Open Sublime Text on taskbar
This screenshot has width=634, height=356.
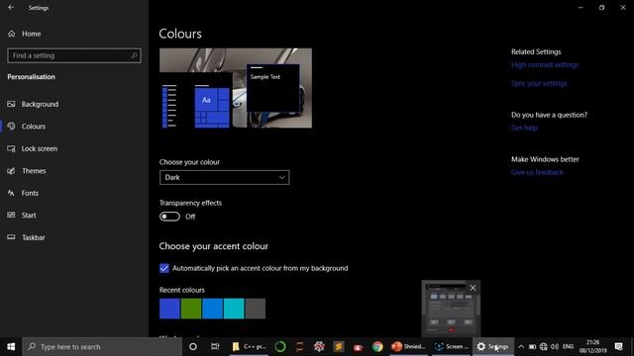(x=339, y=347)
